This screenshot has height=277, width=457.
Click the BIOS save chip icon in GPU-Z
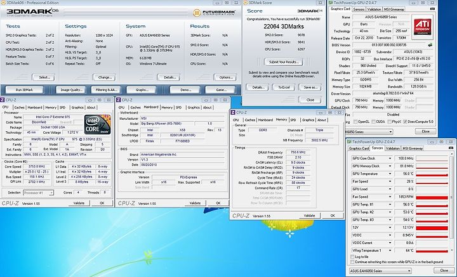pyautogui.click(x=430, y=45)
